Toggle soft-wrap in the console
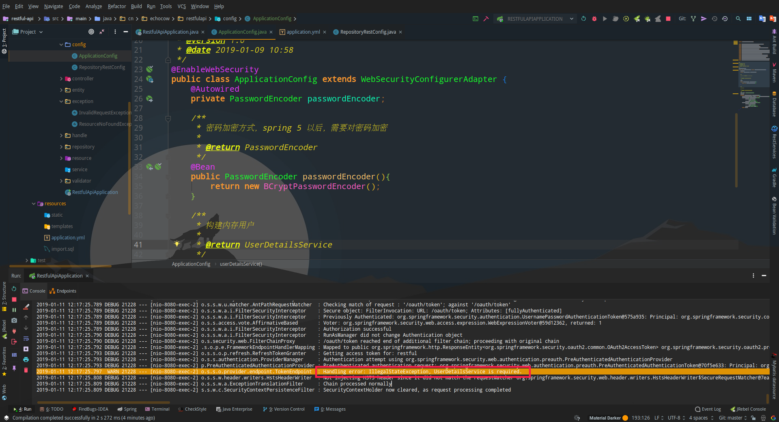 click(x=26, y=338)
